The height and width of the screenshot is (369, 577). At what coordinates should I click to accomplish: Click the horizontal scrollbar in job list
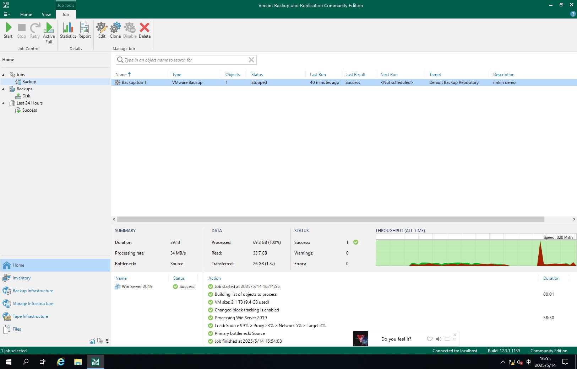[330, 219]
